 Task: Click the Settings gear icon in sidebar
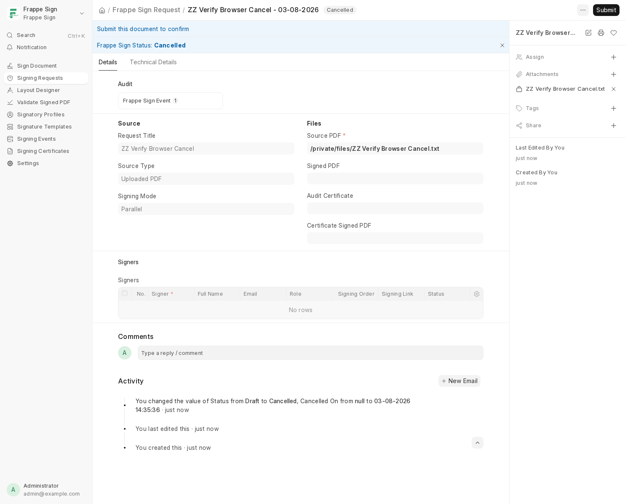10,163
